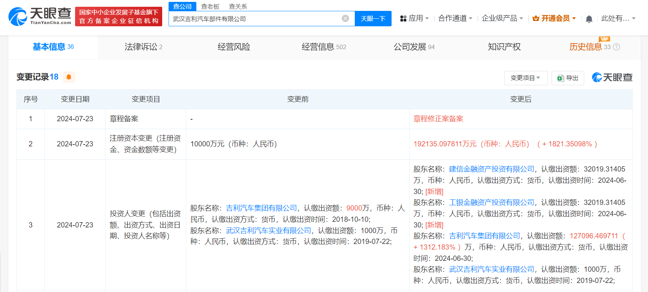Click the Excel icon in 导出 button
648x292 pixels.
[x=561, y=78]
